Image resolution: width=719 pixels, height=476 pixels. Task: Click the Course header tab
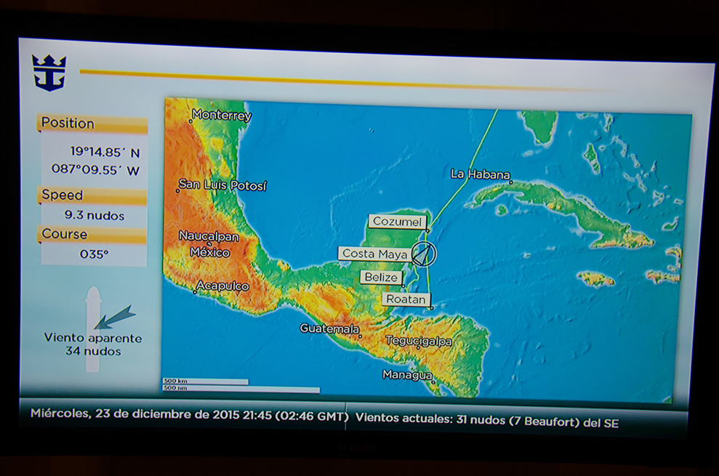pyautogui.click(x=92, y=235)
